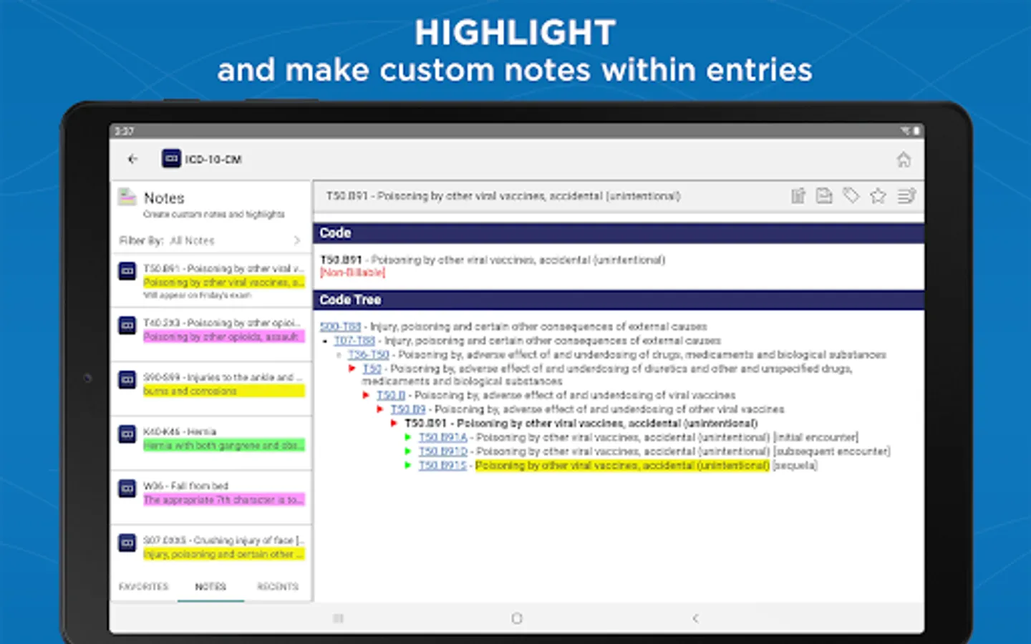Tap the tag icon in entry toolbar
This screenshot has height=644, width=1031.
pyautogui.click(x=851, y=195)
